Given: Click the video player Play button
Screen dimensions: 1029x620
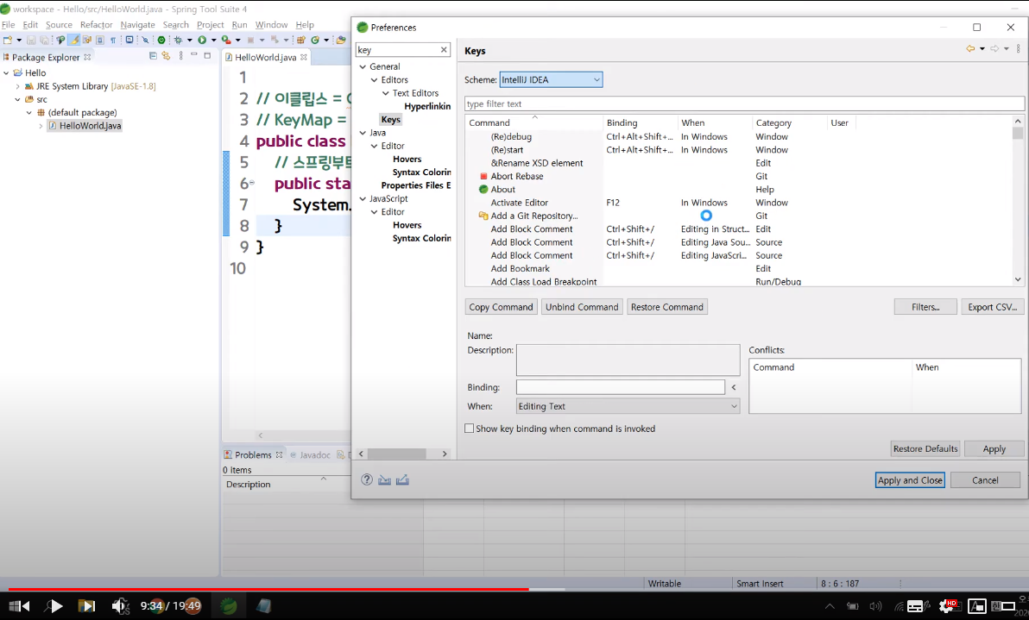Looking at the screenshot, I should coord(55,606).
